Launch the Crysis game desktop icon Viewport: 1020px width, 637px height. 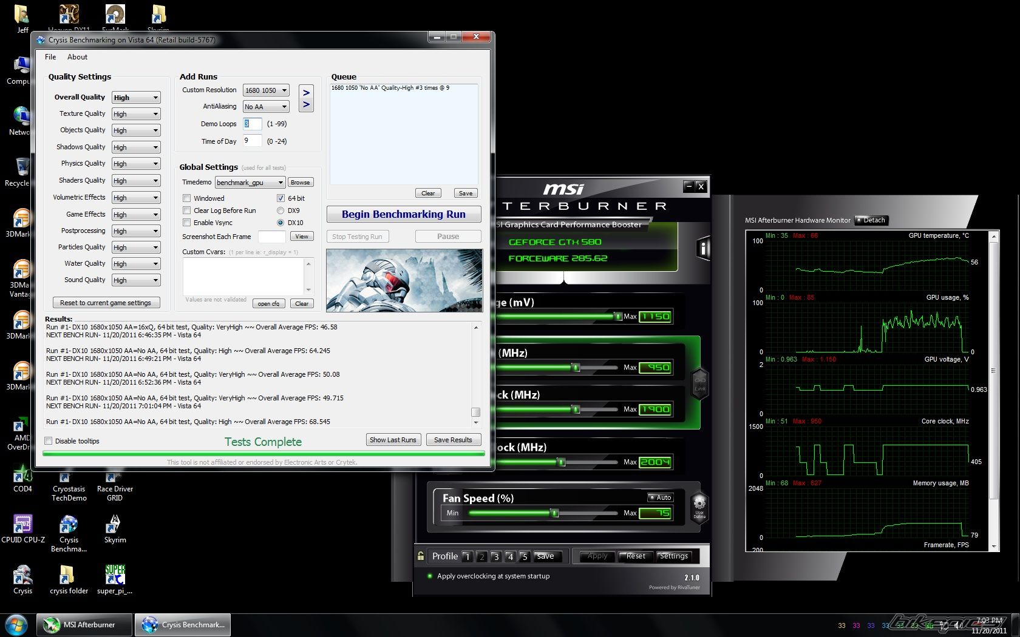coord(23,579)
